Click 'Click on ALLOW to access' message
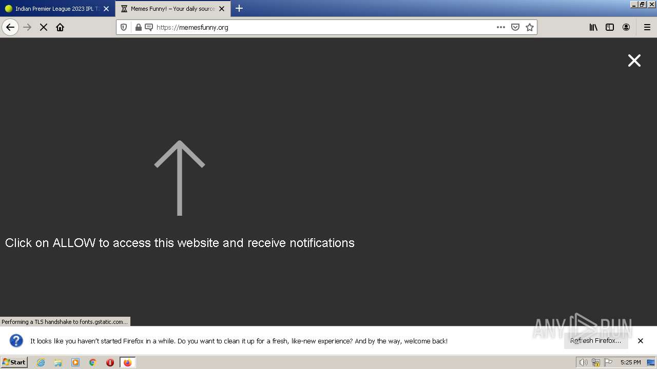Image resolution: width=657 pixels, height=369 pixels. (180, 243)
